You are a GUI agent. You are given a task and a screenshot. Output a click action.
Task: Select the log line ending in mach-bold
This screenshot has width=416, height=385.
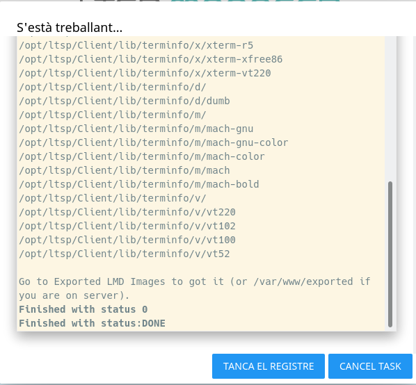138,184
